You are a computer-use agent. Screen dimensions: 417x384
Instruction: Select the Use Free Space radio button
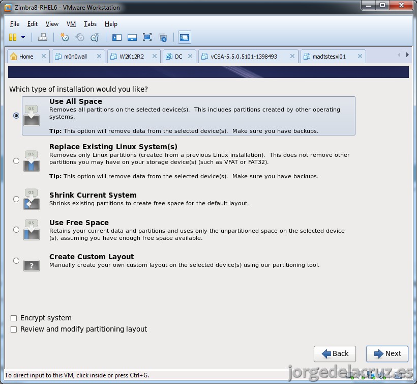(16, 230)
